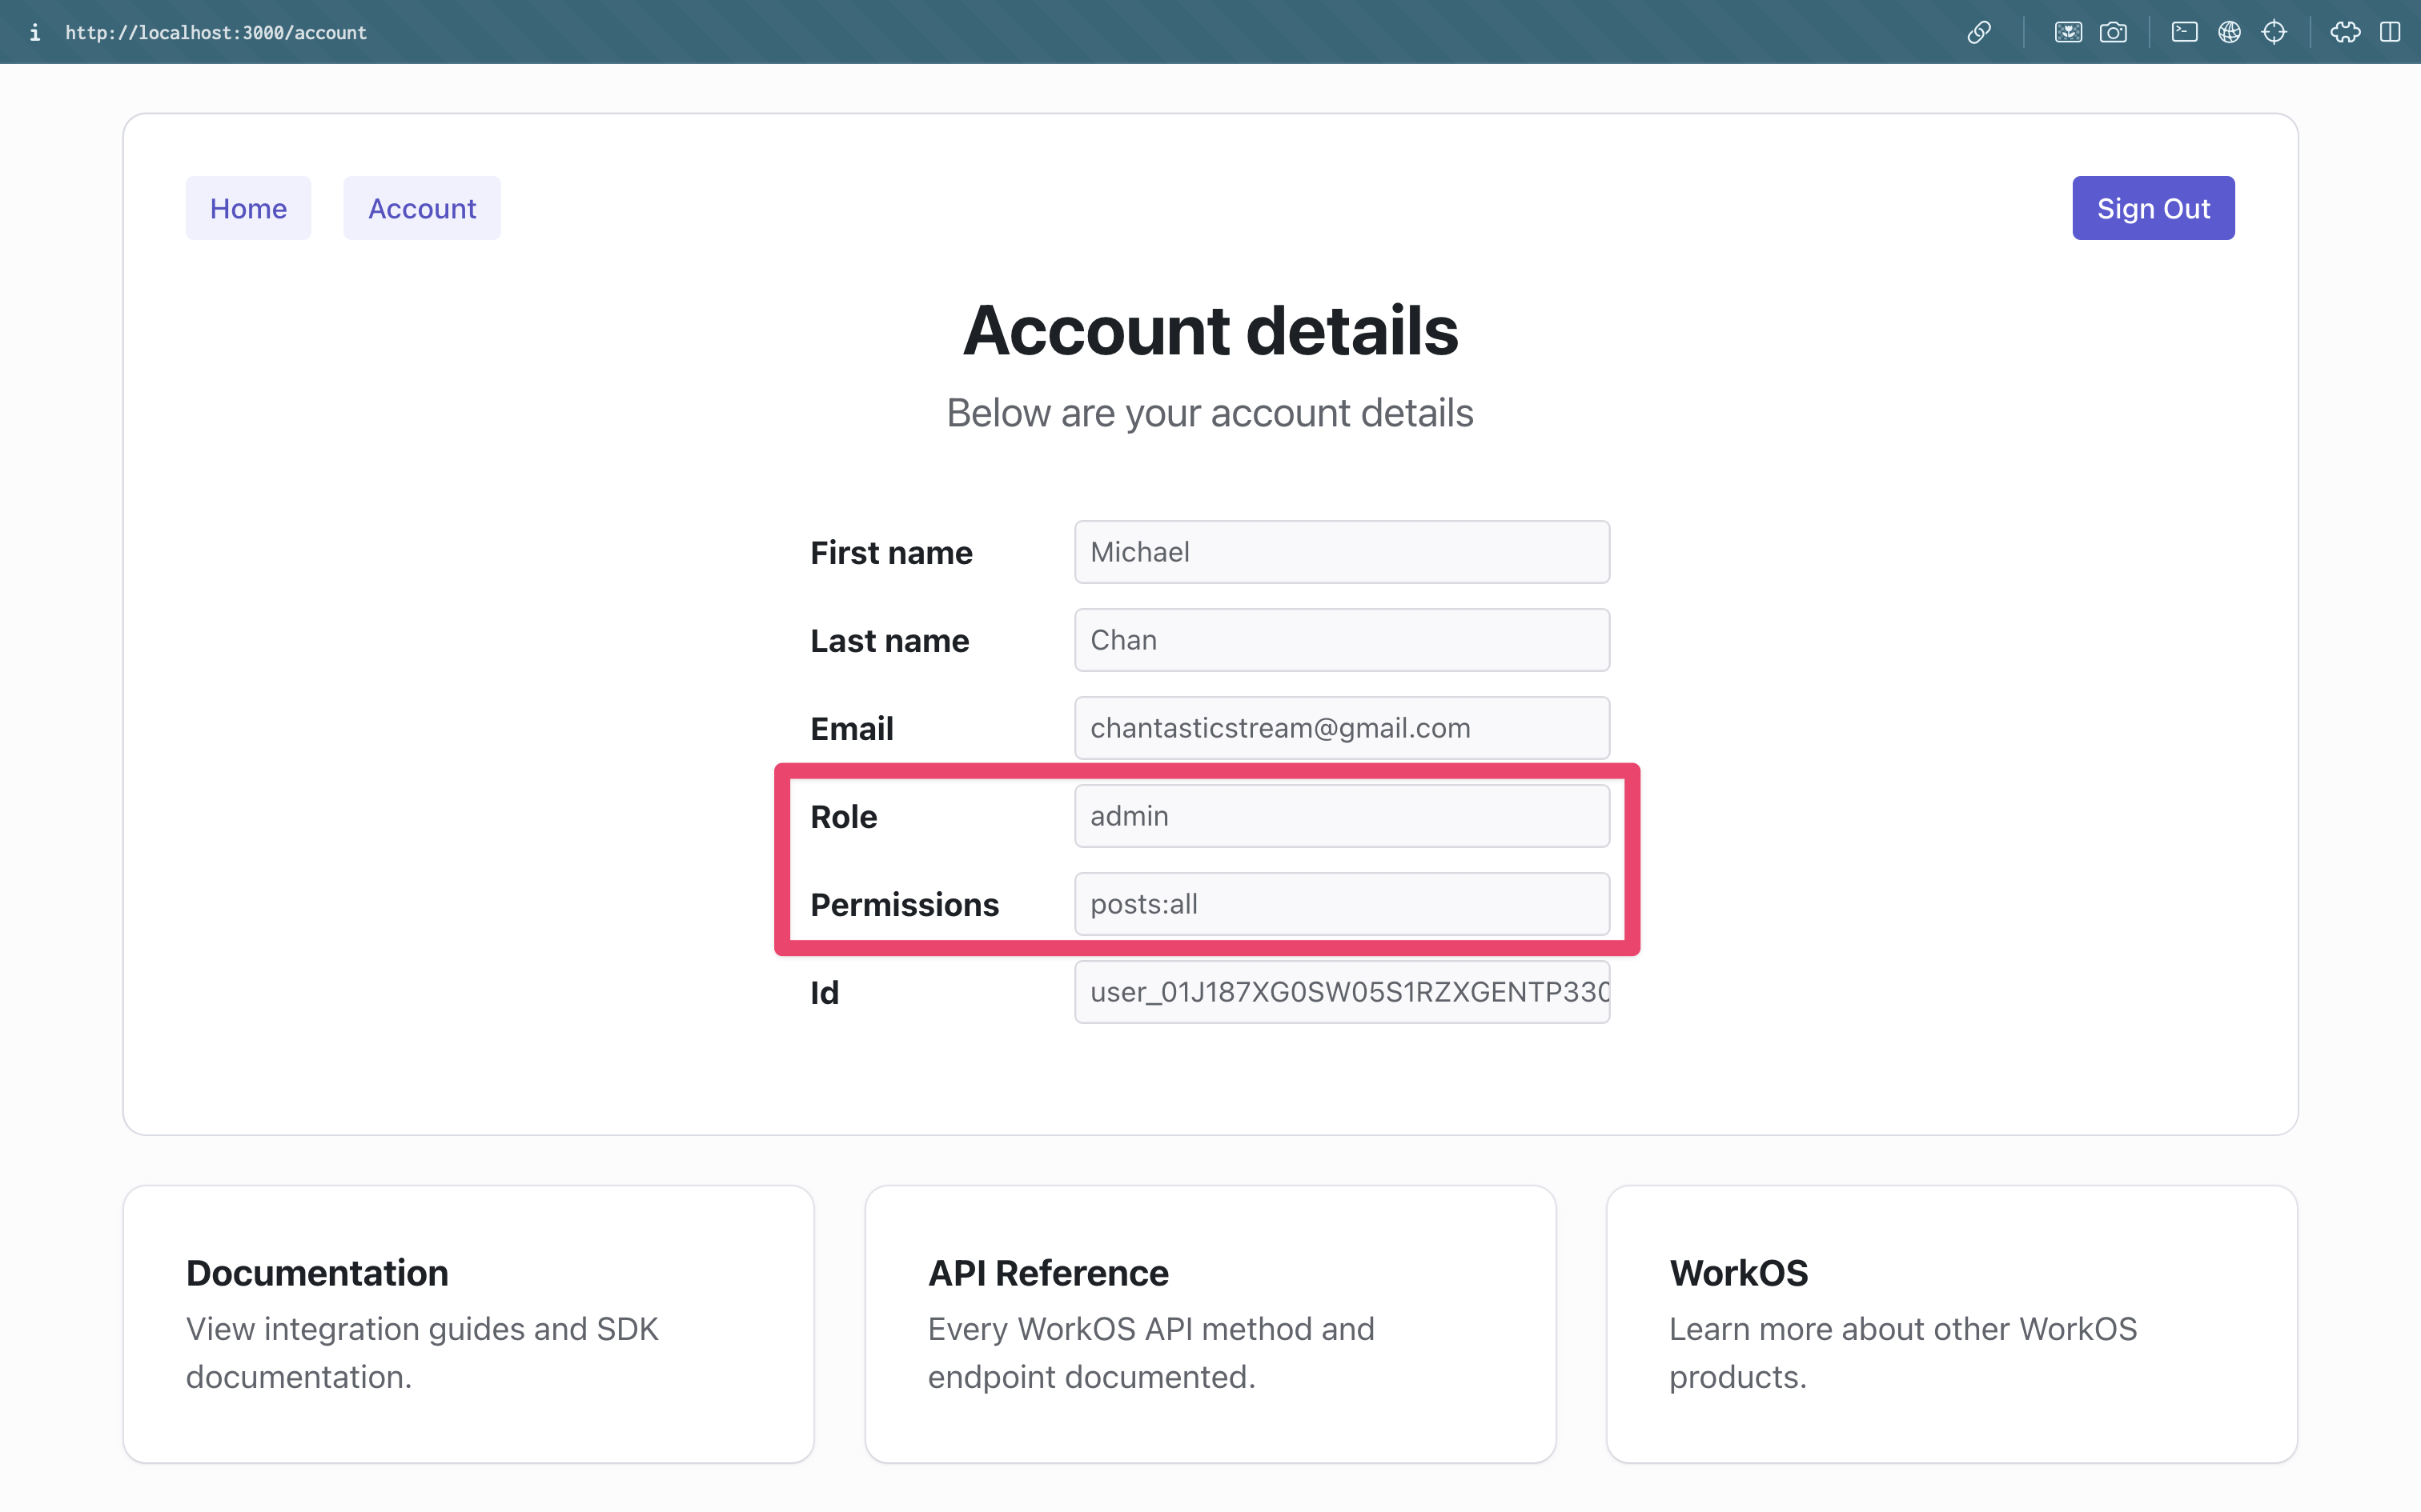This screenshot has width=2421, height=1512.
Task: Click the split view icon in toolbar
Action: coord(2390,31)
